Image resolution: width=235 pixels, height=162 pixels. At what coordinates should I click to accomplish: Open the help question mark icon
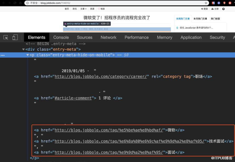click(x=223, y=9)
